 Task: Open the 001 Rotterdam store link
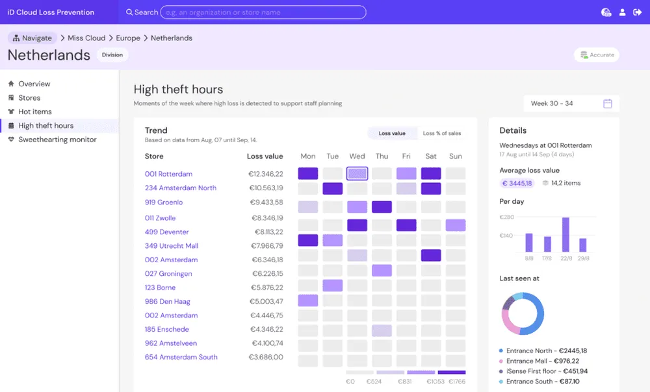tap(168, 174)
